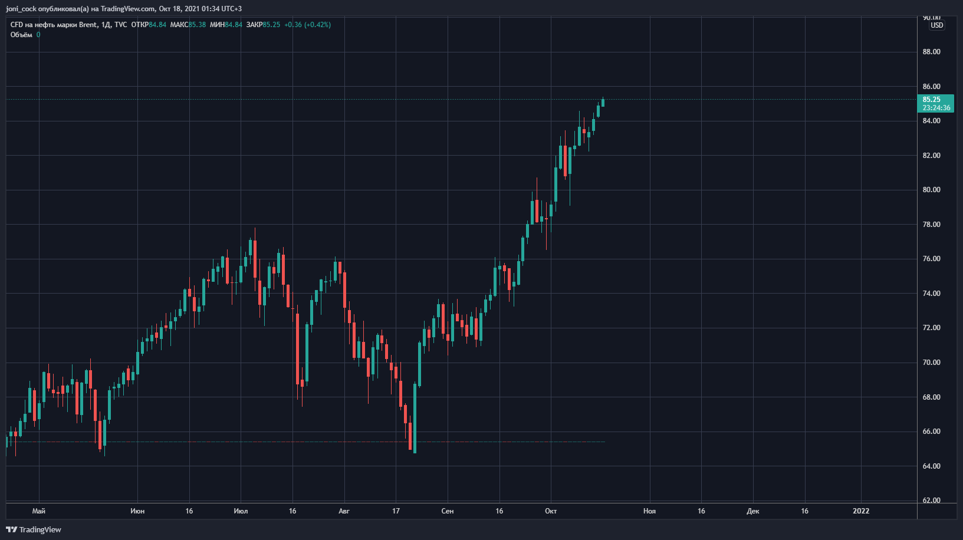Screen dimensions: 963x540
Task: Click the ЗАКР closing value 85.25
Action: pyautogui.click(x=271, y=25)
